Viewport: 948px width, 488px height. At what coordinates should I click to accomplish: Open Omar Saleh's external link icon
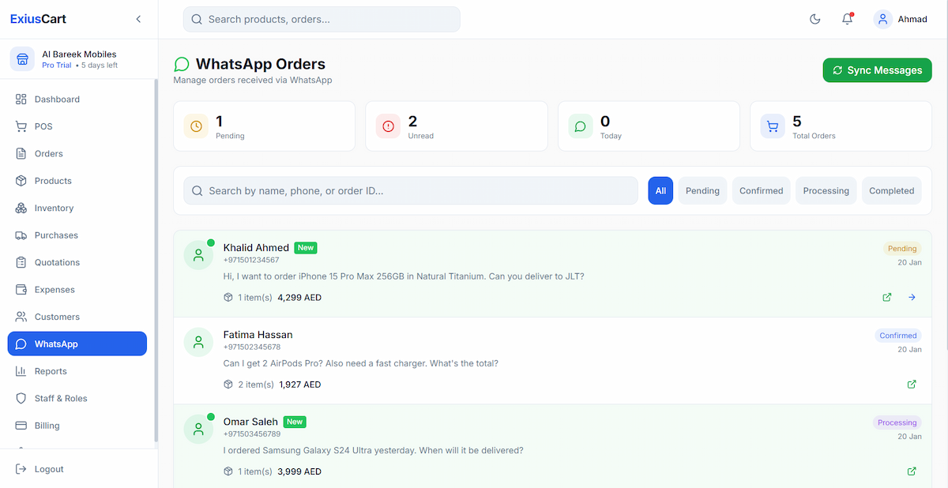(x=912, y=471)
